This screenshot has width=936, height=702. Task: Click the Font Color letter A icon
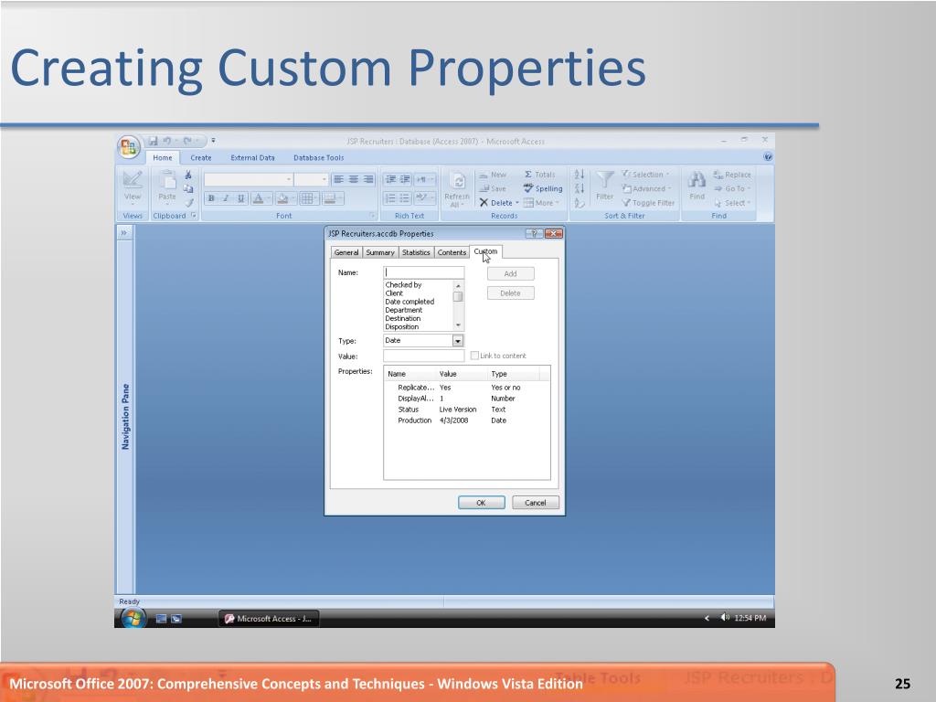pyautogui.click(x=258, y=198)
